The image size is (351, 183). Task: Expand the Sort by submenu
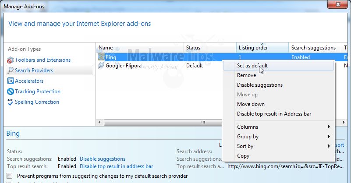(x=278, y=146)
